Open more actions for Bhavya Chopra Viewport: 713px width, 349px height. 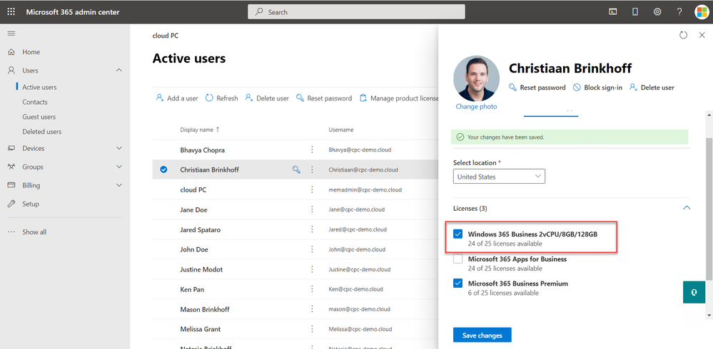click(x=312, y=150)
